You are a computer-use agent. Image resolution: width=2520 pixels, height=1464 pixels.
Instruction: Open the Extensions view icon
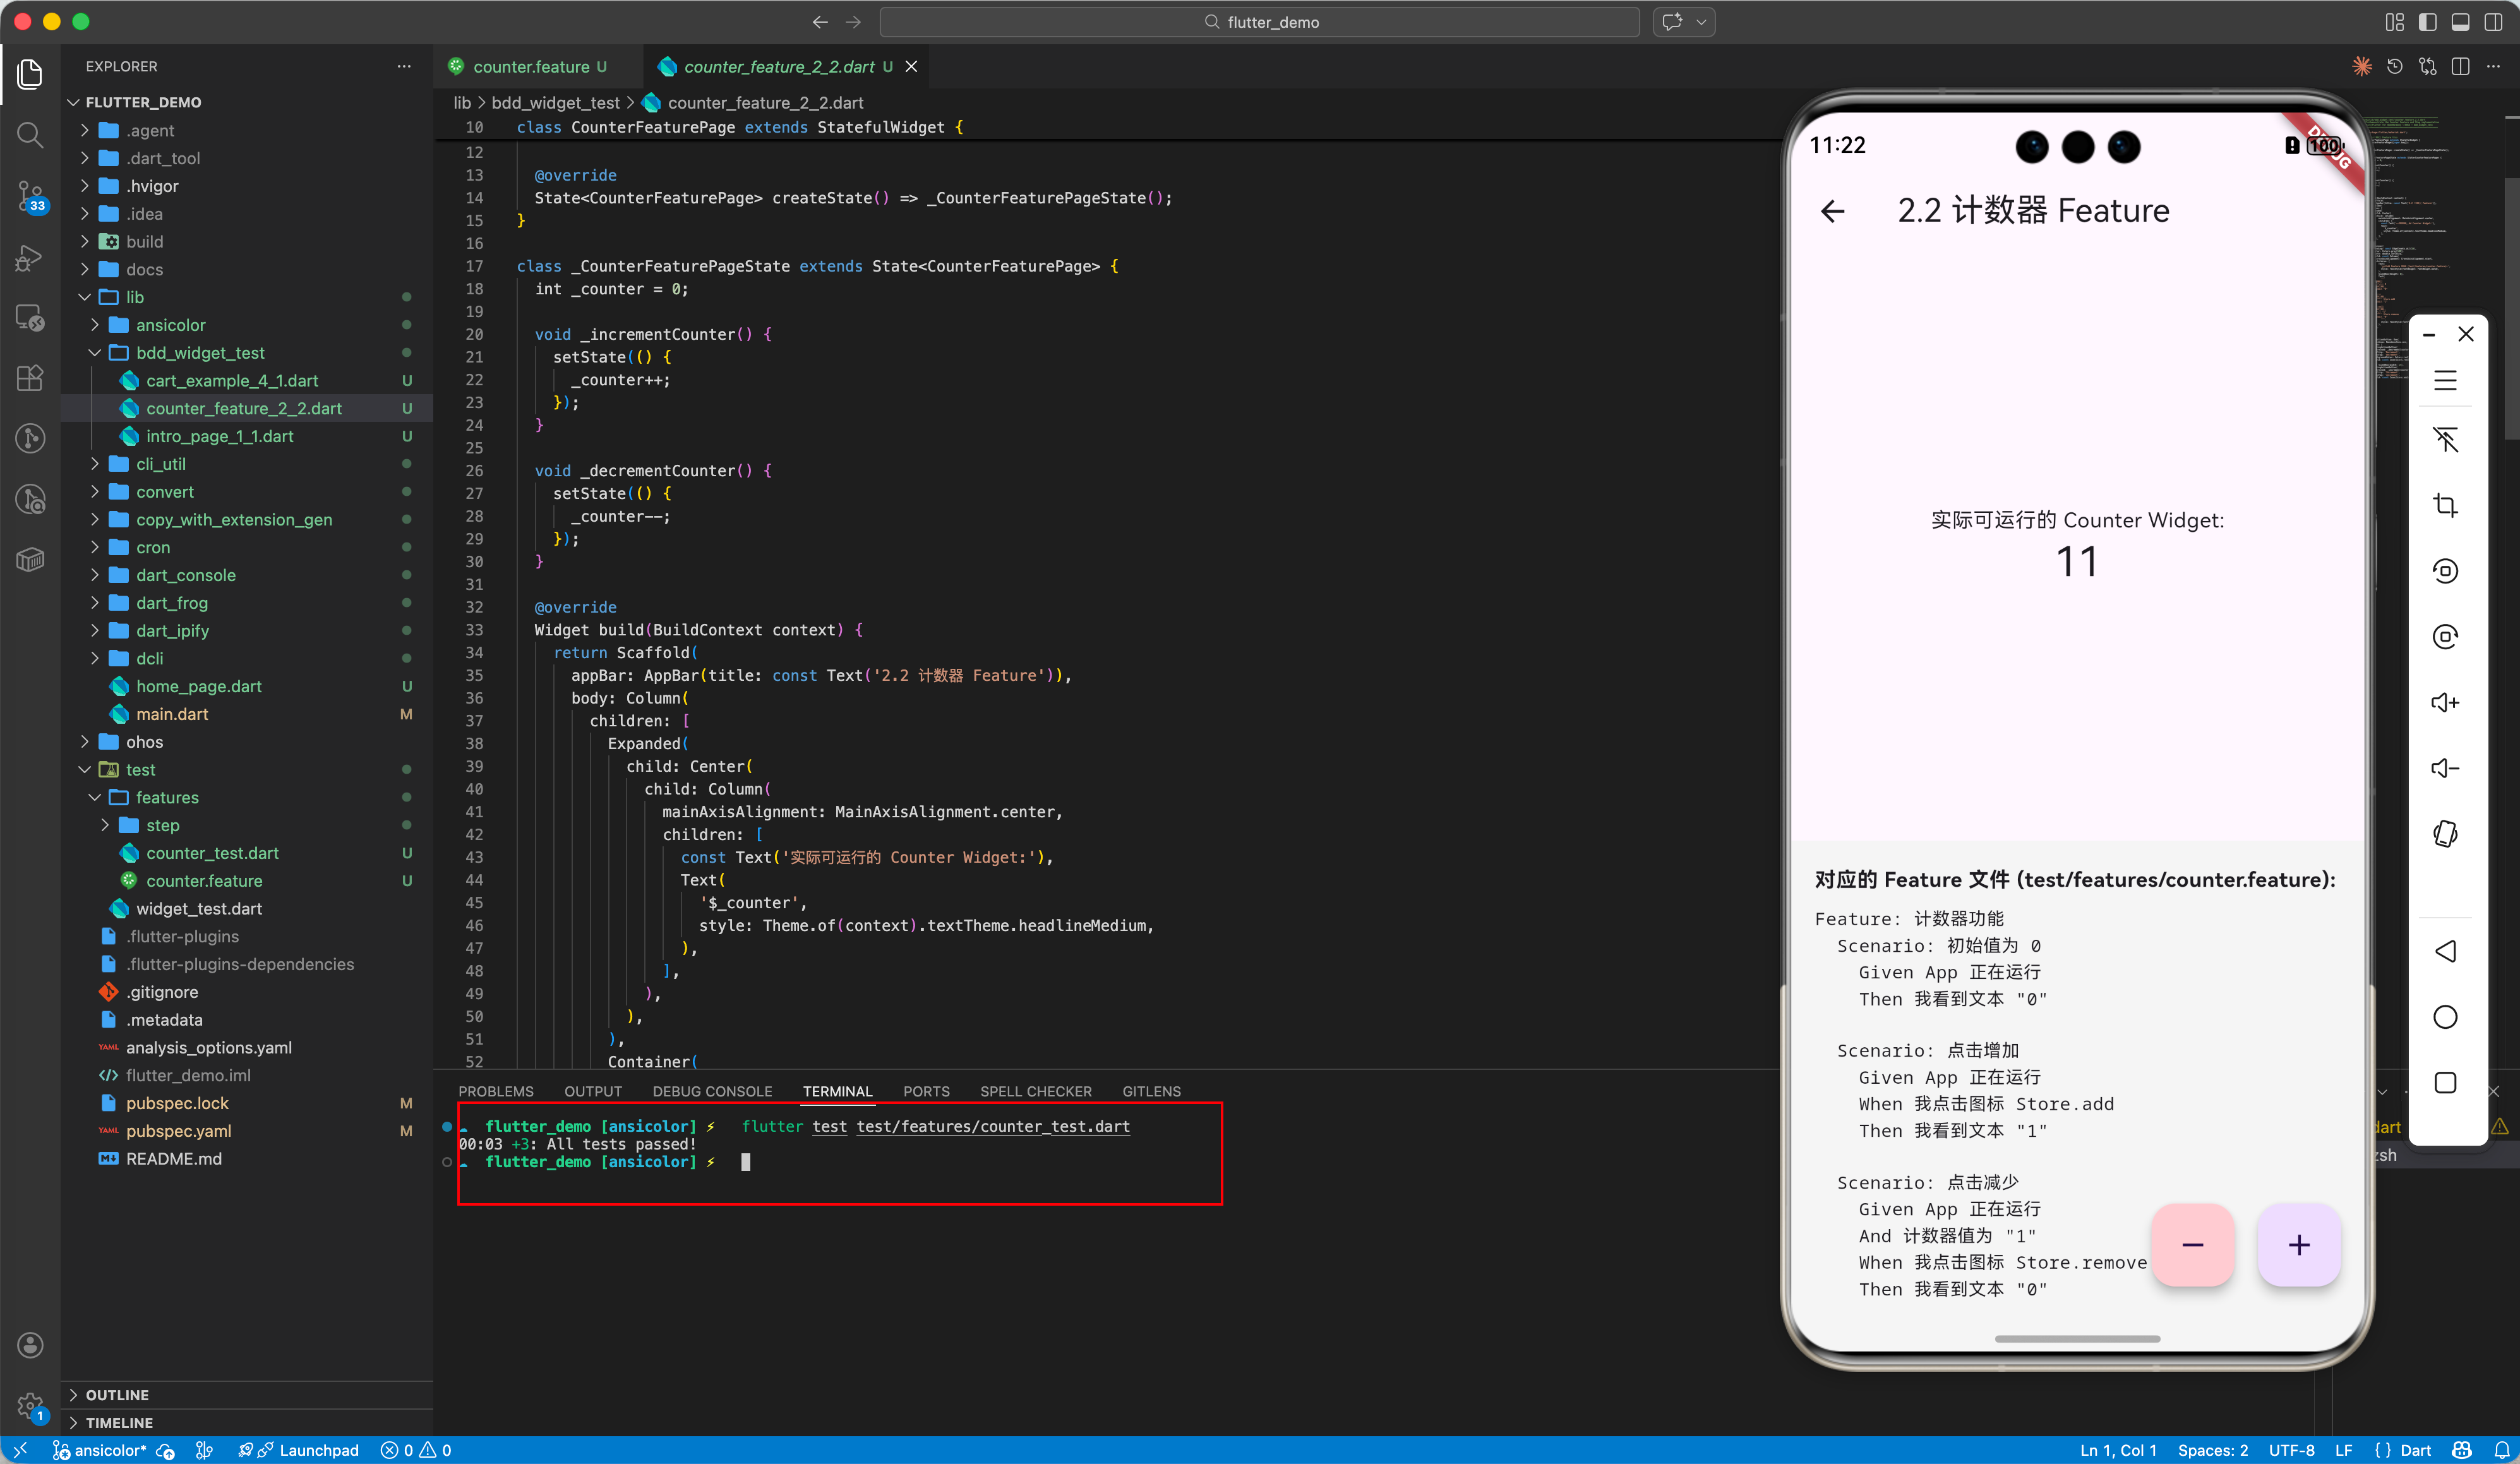click(30, 378)
